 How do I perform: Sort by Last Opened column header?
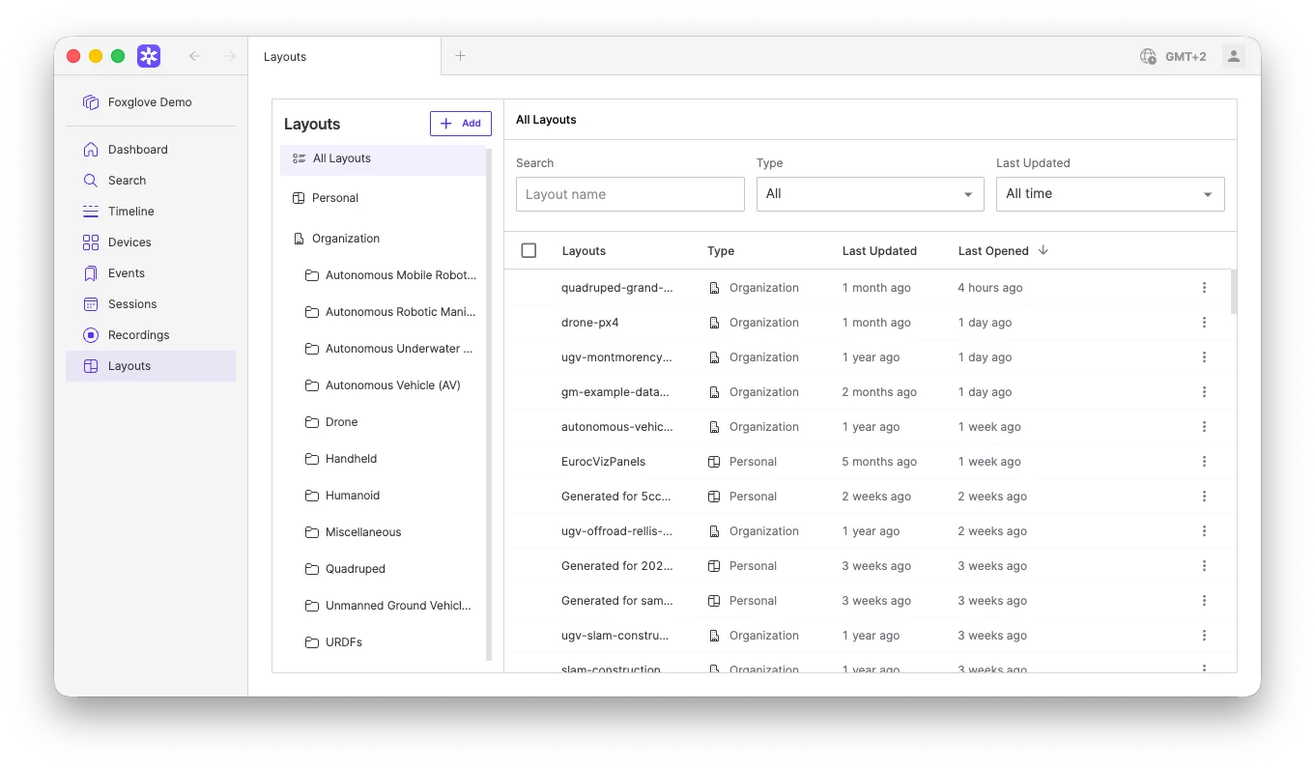click(x=993, y=251)
